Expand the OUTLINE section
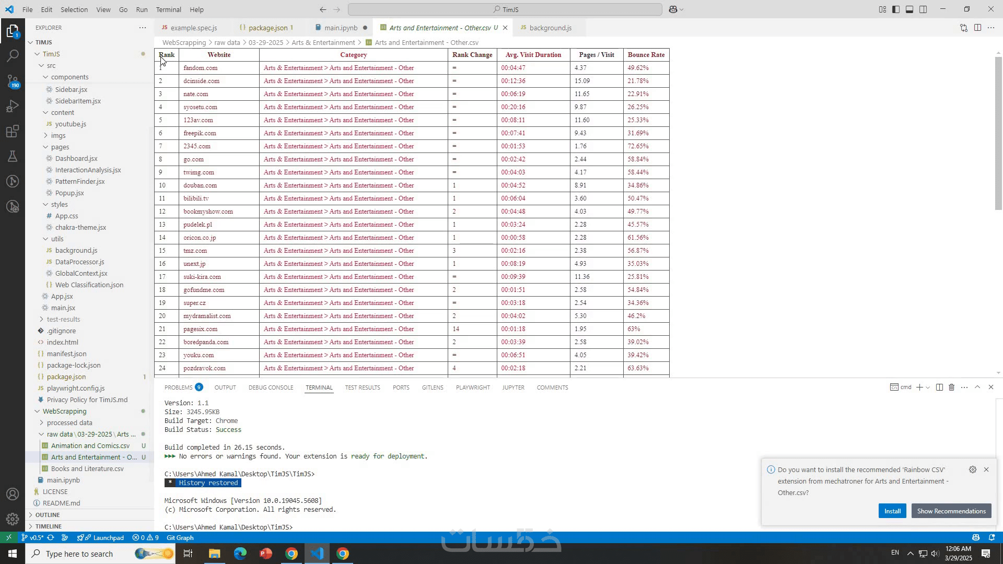The width and height of the screenshot is (1003, 564). pos(47,515)
